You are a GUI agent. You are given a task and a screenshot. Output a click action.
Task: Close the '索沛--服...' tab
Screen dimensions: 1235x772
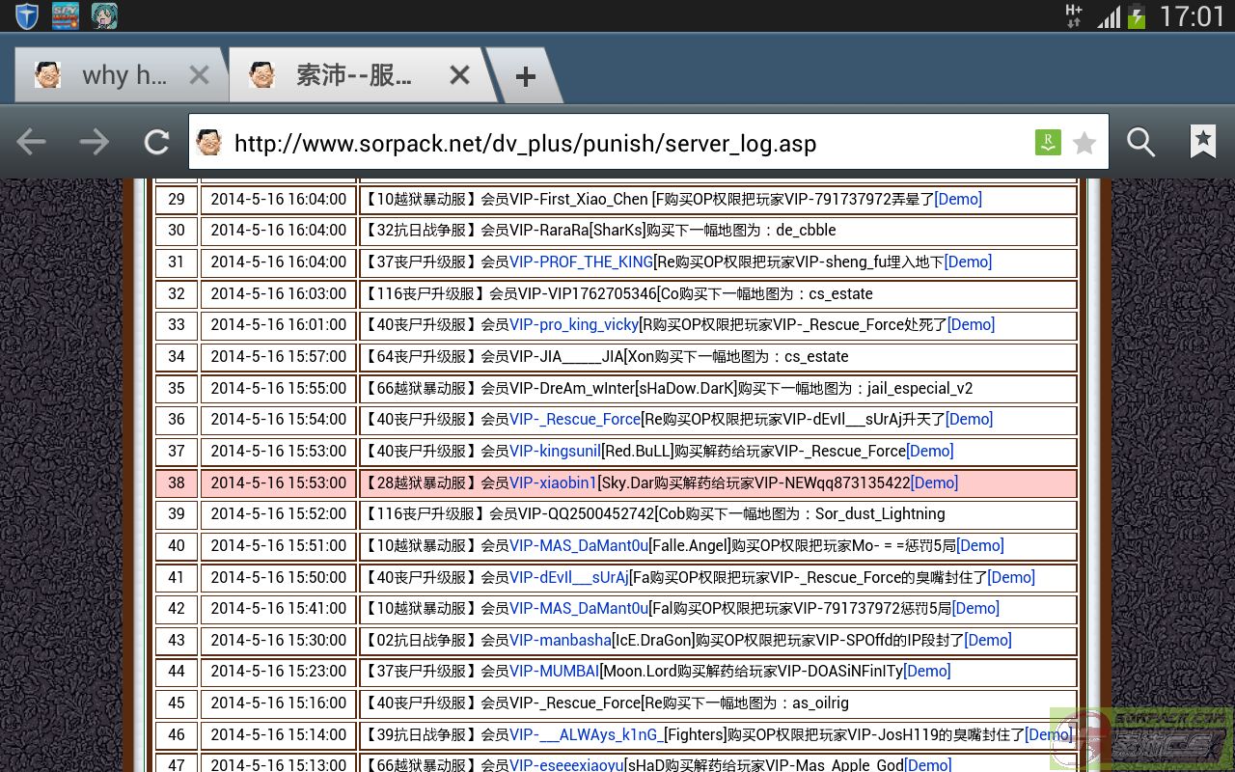coord(459,75)
